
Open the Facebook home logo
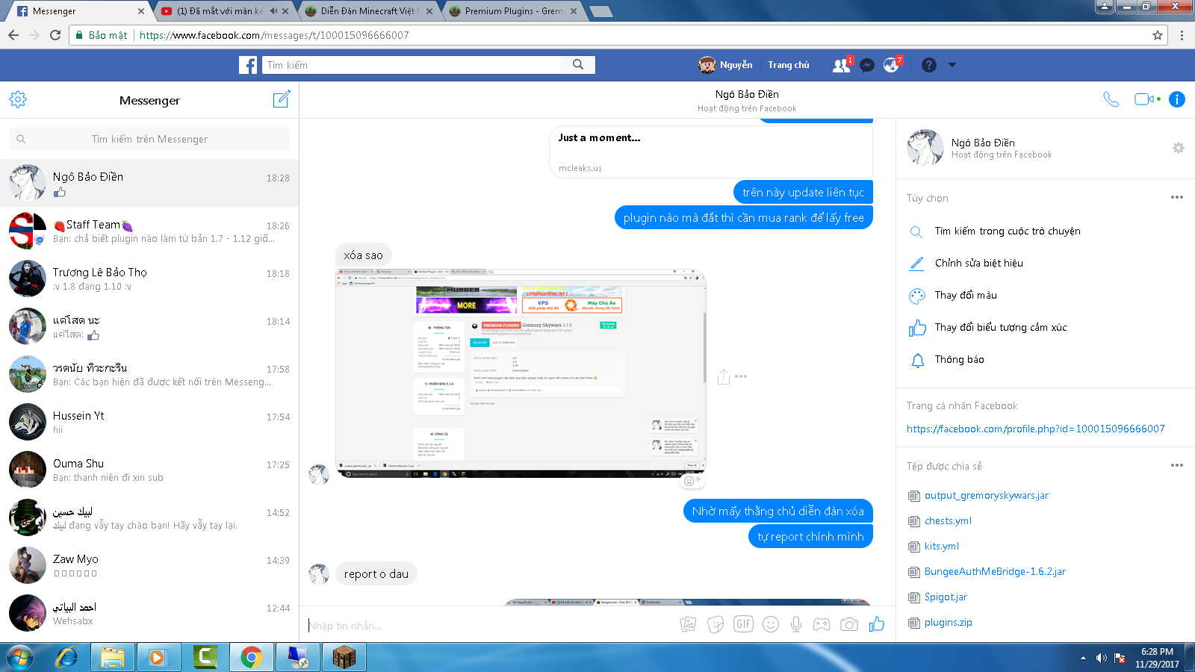click(248, 65)
